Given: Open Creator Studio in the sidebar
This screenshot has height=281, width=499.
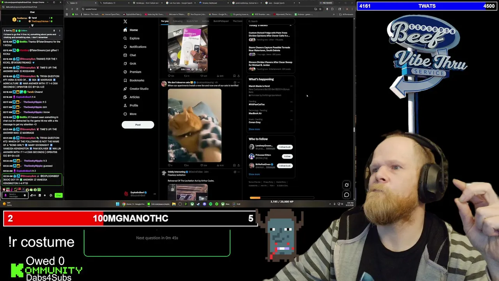Looking at the screenshot, I should [136, 89].
